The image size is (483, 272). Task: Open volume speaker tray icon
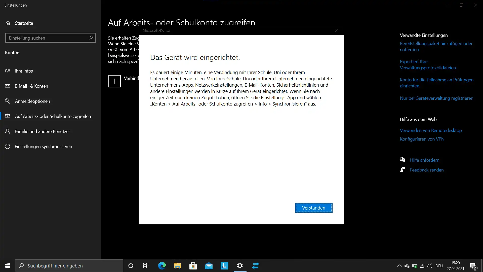tap(430, 266)
